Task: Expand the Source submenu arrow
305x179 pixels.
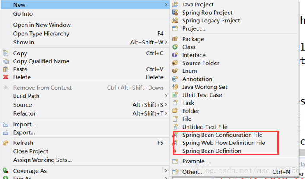Action: point(166,104)
